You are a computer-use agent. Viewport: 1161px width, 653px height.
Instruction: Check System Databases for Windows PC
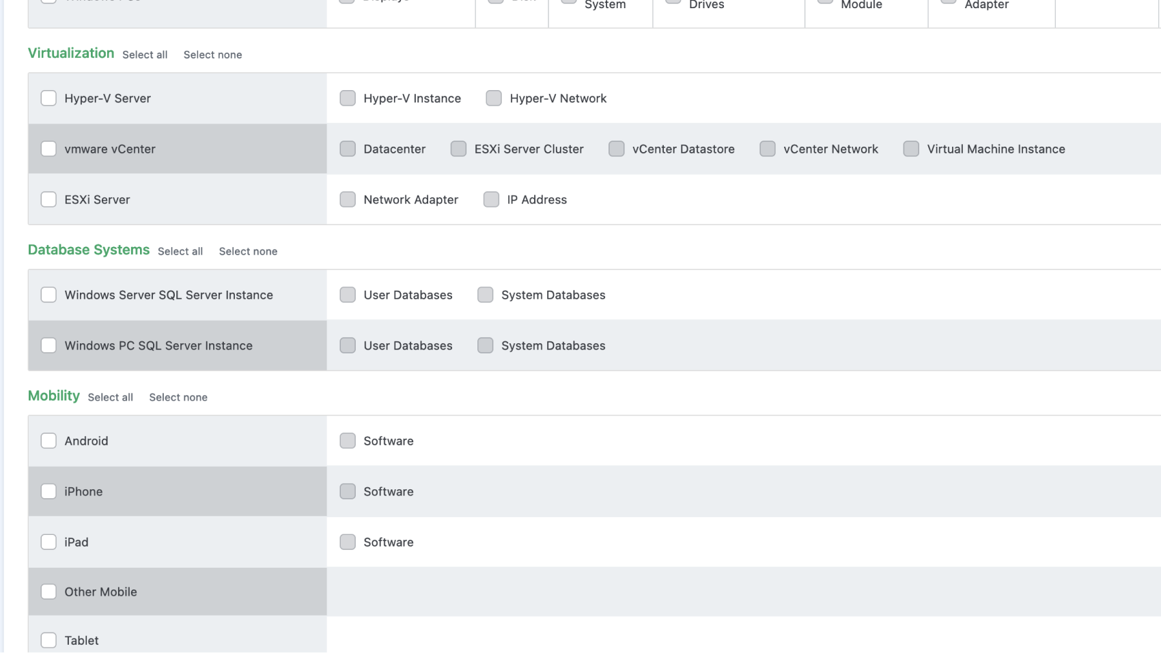click(485, 345)
